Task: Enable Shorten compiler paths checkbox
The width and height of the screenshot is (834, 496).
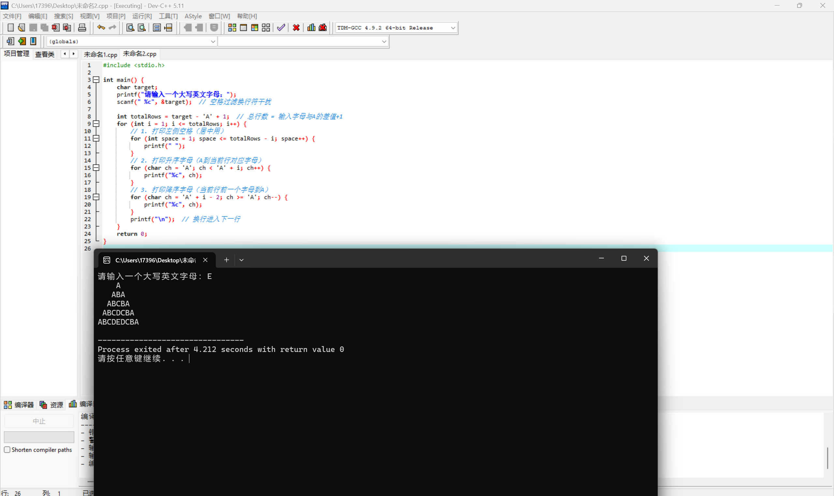Action: point(7,449)
